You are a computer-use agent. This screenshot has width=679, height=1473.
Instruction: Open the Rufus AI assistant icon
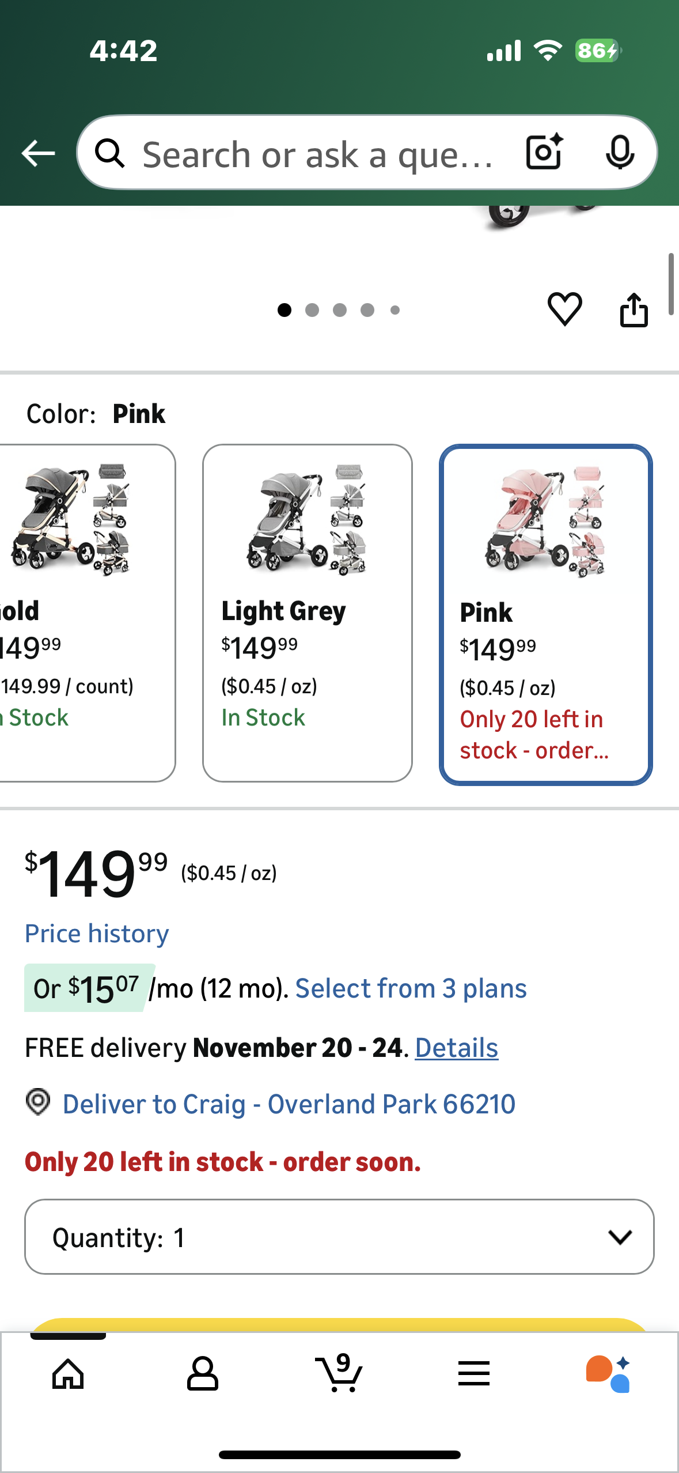(x=608, y=1374)
